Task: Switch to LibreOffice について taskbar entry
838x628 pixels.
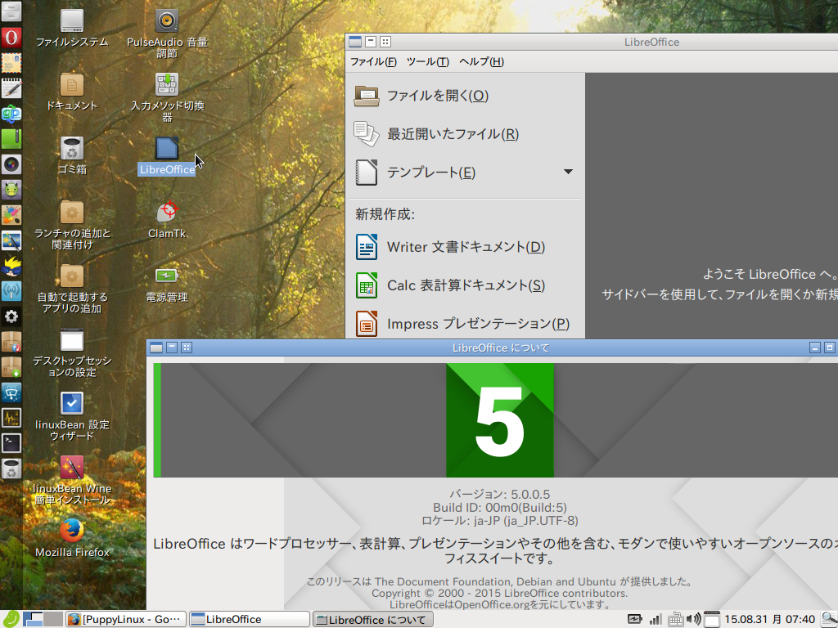Action: tap(372, 620)
